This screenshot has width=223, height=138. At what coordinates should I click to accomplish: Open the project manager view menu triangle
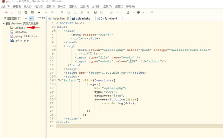coord(36,18)
